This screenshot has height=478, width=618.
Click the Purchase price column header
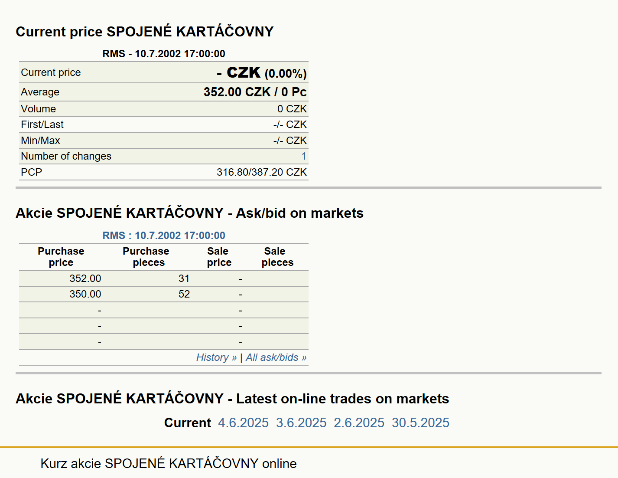point(61,257)
